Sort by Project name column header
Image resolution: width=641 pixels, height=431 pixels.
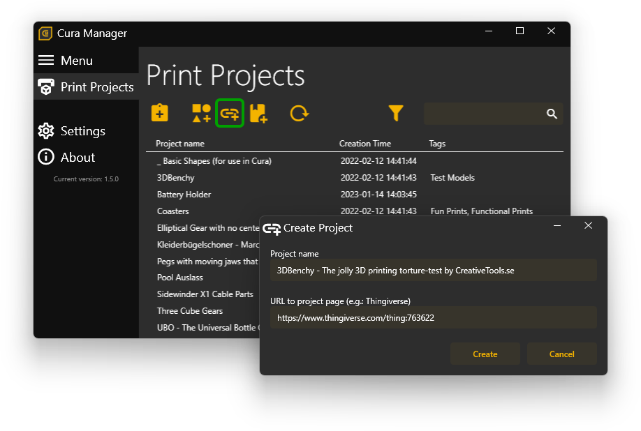(180, 144)
